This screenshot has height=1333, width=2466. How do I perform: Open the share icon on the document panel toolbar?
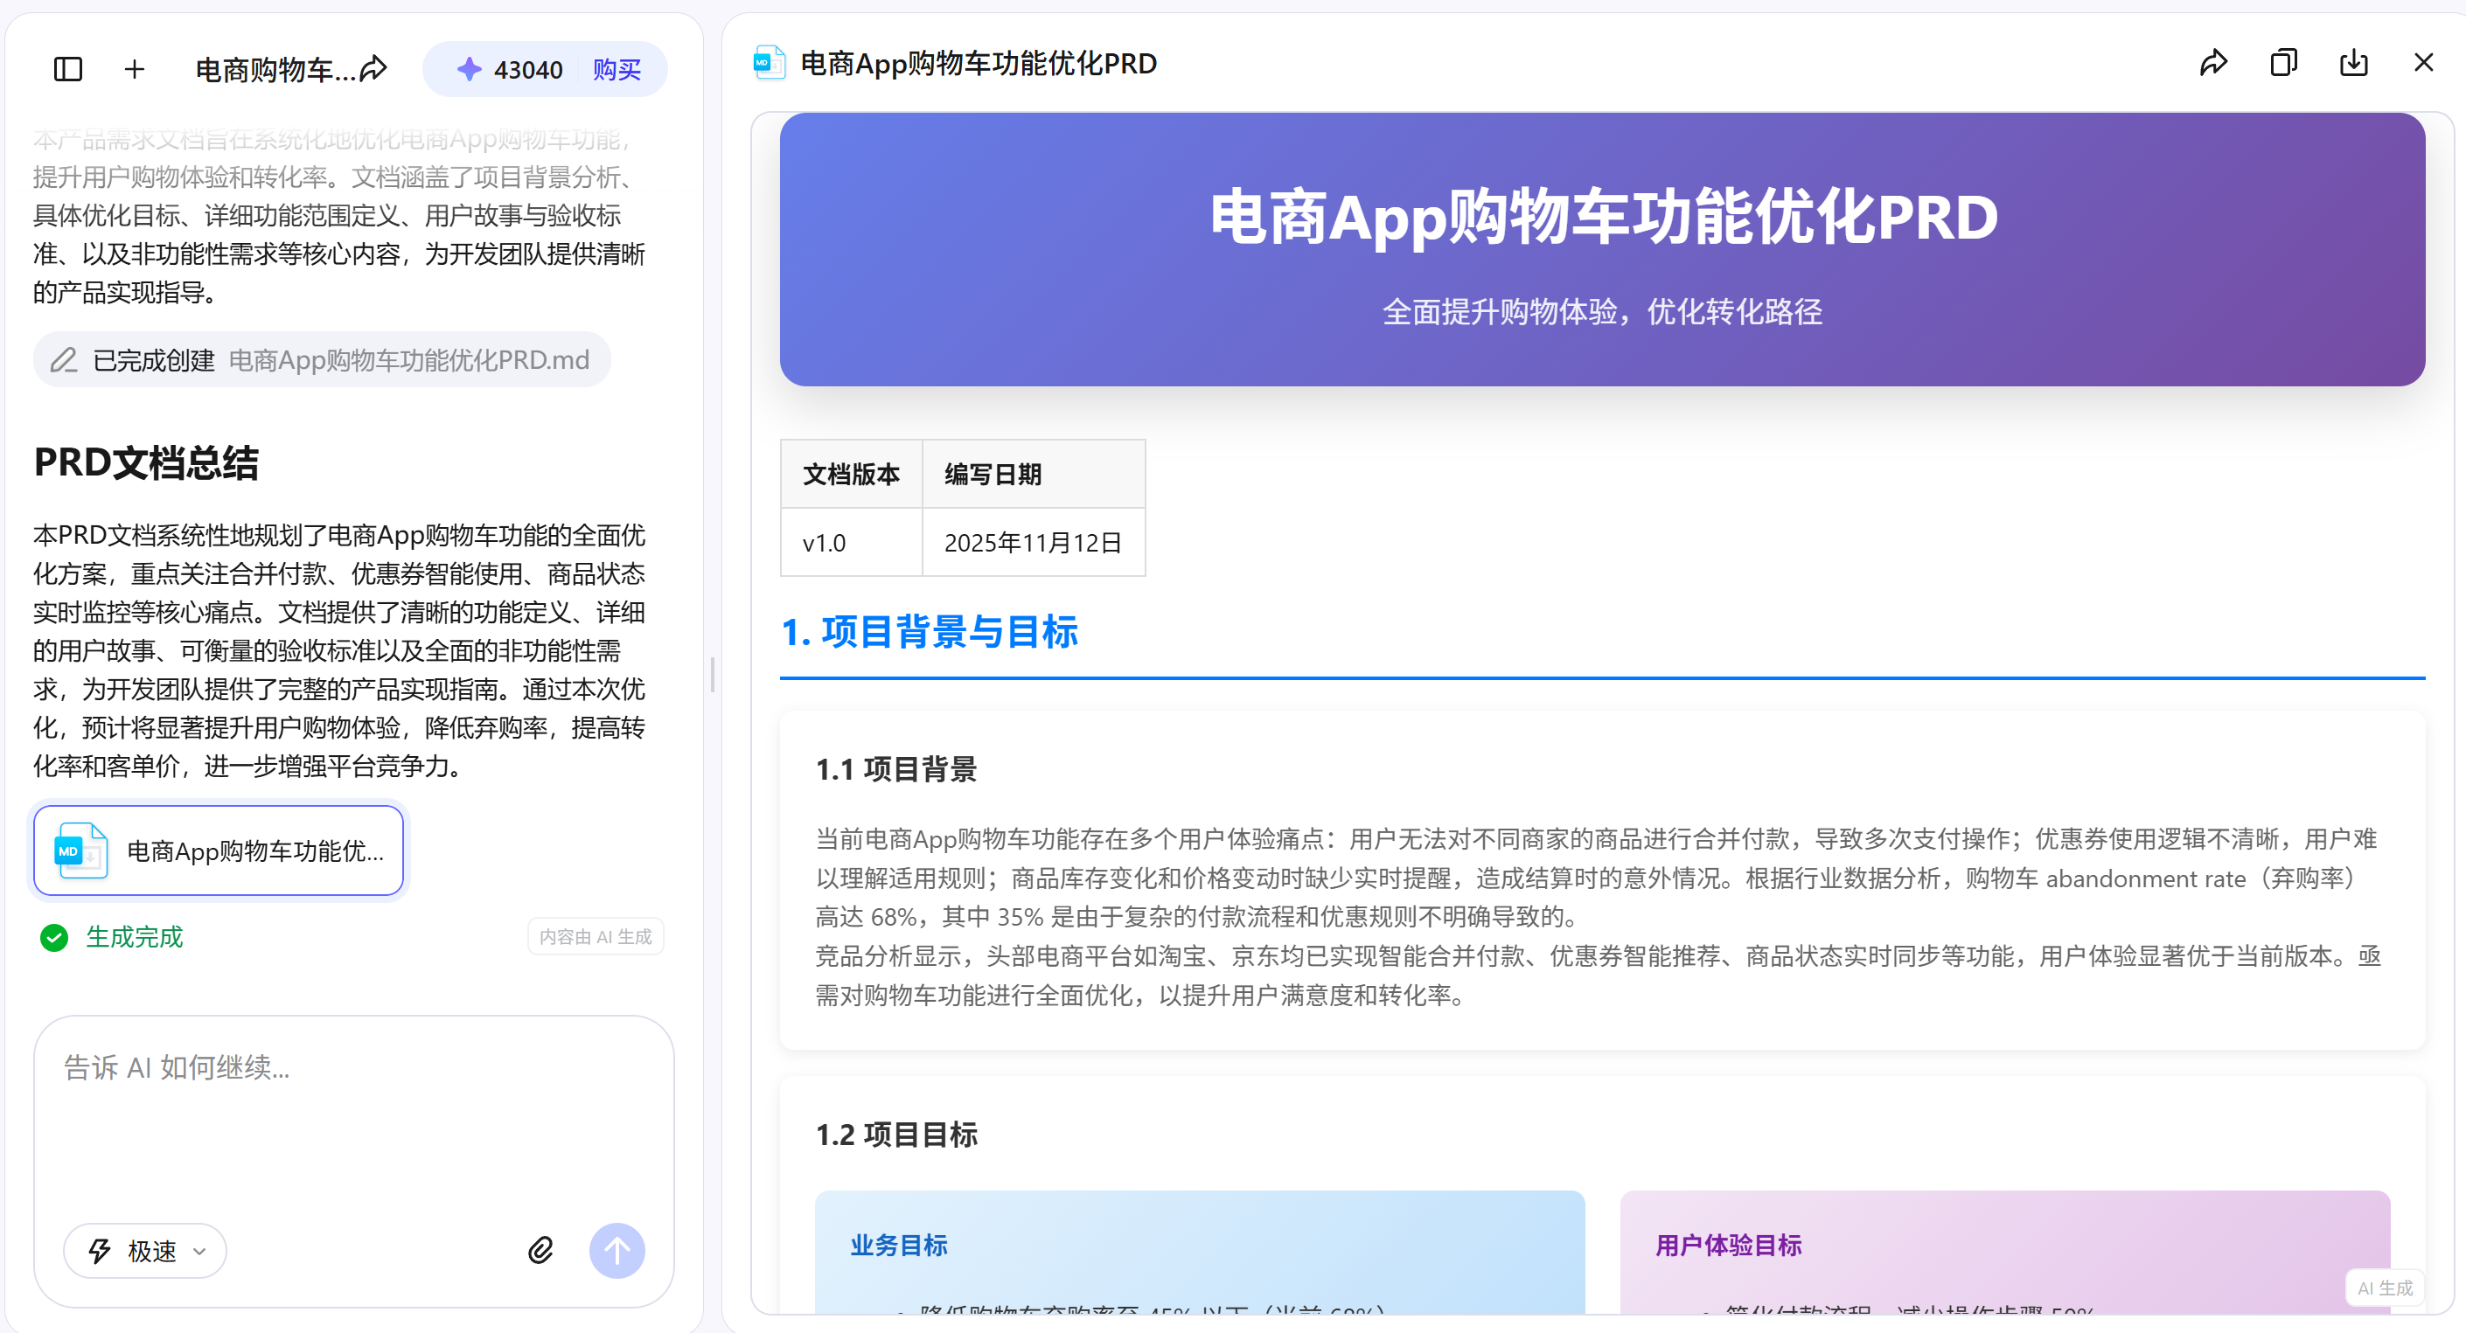(2214, 62)
